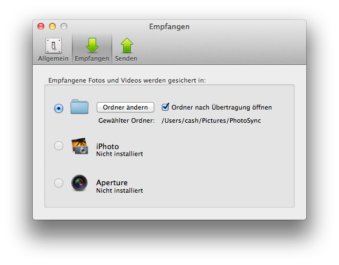This screenshot has width=339, height=265.
Task: Click the blue folder icon
Action: (79, 107)
